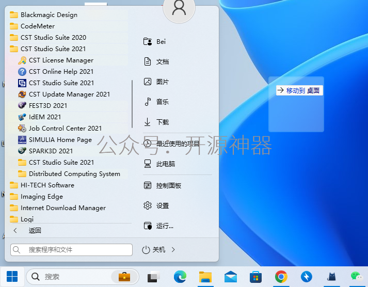
Task: Open 音乐 (Music) folder link
Action: coord(156,102)
